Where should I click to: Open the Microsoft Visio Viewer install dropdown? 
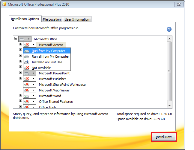30,90
